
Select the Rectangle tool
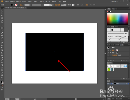tap(2, 28)
